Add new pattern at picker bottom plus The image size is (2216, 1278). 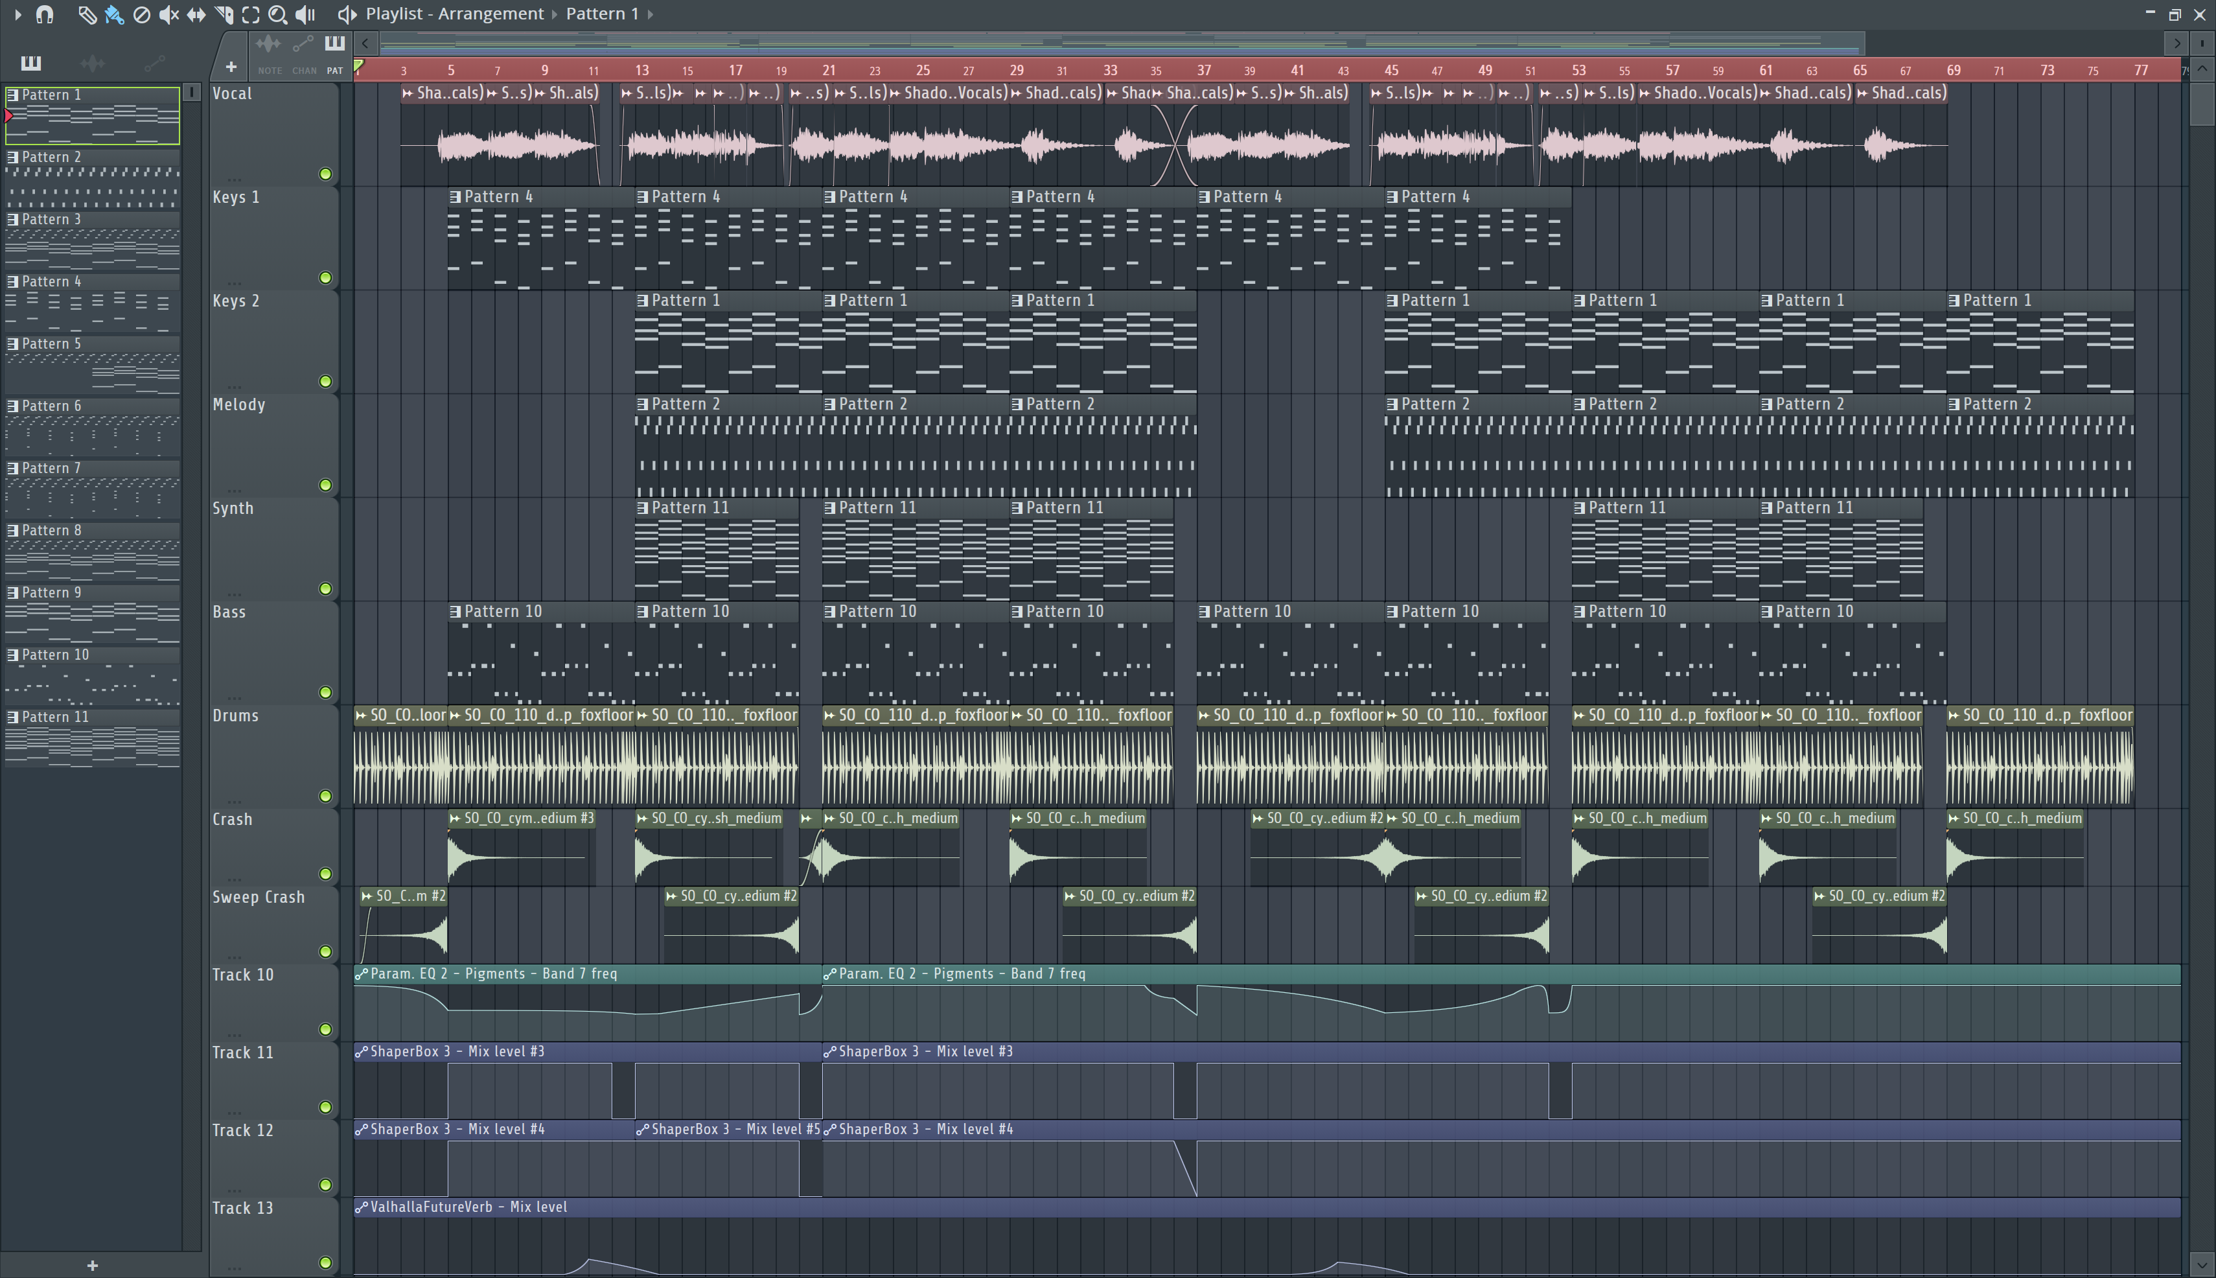pos(92,1266)
